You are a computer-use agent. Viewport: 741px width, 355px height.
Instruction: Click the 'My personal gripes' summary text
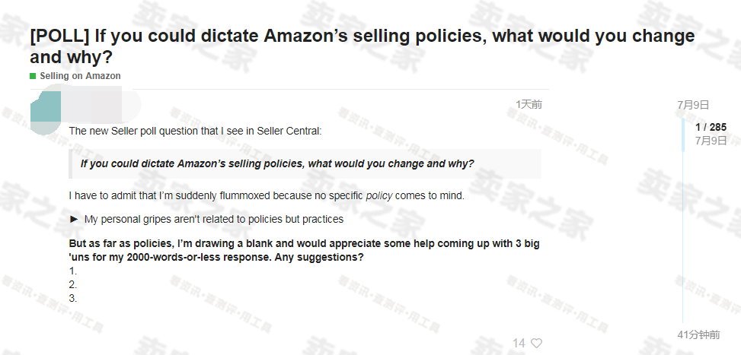[213, 219]
